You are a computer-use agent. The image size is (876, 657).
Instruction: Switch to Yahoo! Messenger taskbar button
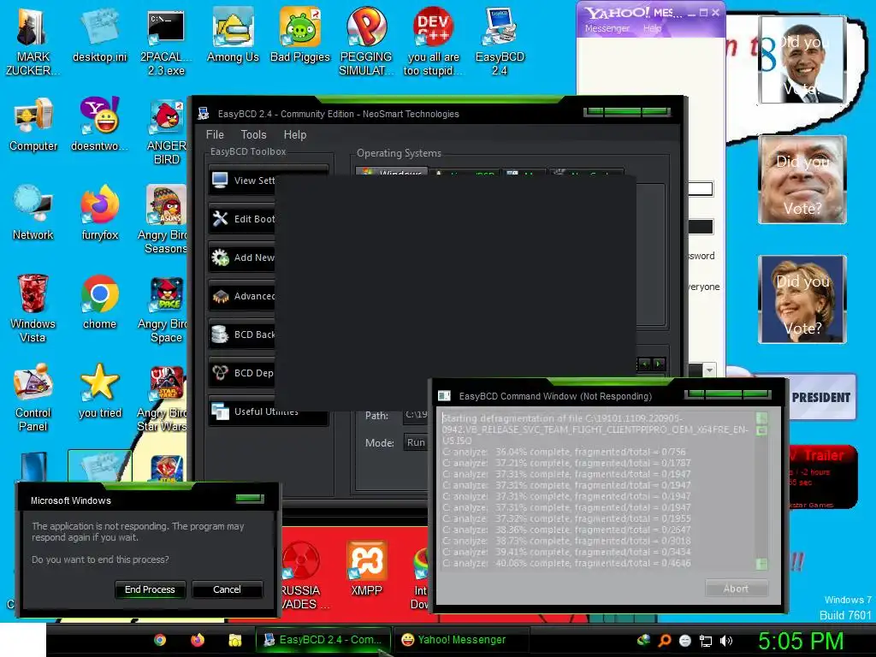(461, 640)
